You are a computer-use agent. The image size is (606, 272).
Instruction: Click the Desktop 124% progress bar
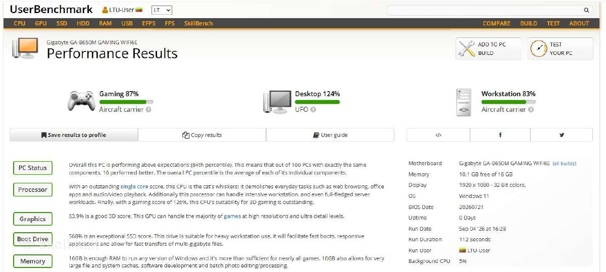tap(317, 102)
